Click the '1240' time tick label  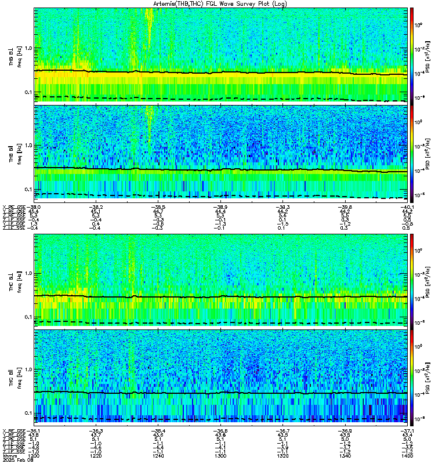pyautogui.click(x=158, y=456)
